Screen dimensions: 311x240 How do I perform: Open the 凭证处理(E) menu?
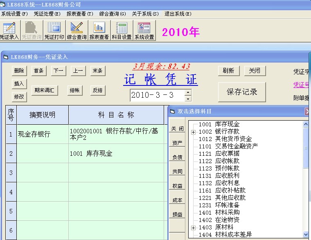(47, 14)
